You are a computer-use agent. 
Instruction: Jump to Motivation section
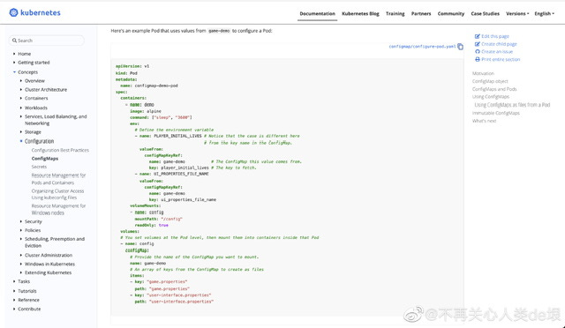click(483, 73)
